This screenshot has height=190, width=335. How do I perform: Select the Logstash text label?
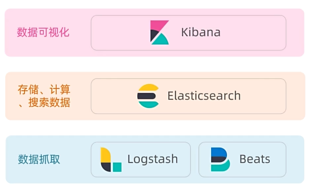153,159
